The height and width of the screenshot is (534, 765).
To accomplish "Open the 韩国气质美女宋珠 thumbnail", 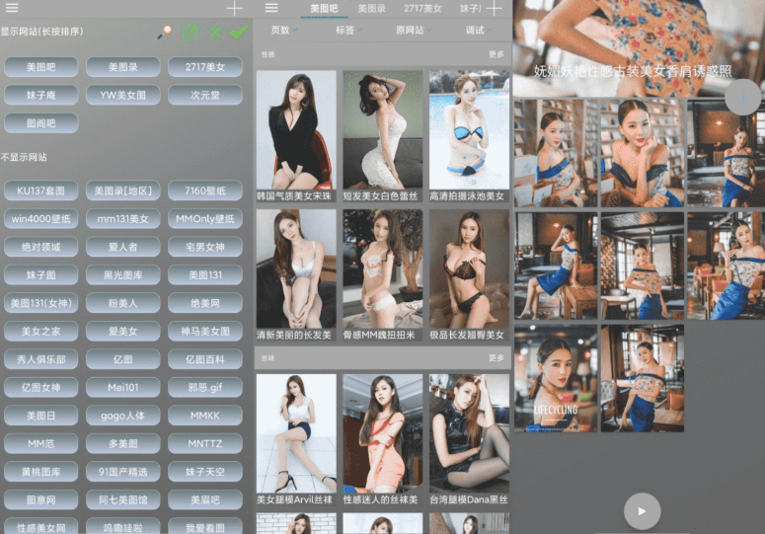I will (296, 136).
